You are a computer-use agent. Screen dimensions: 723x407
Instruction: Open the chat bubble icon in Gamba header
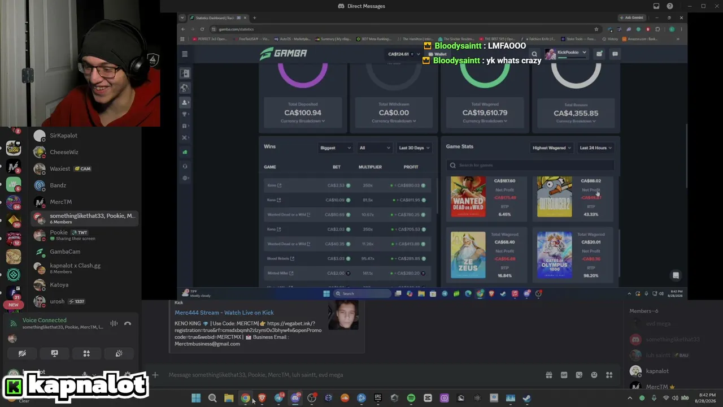615,54
